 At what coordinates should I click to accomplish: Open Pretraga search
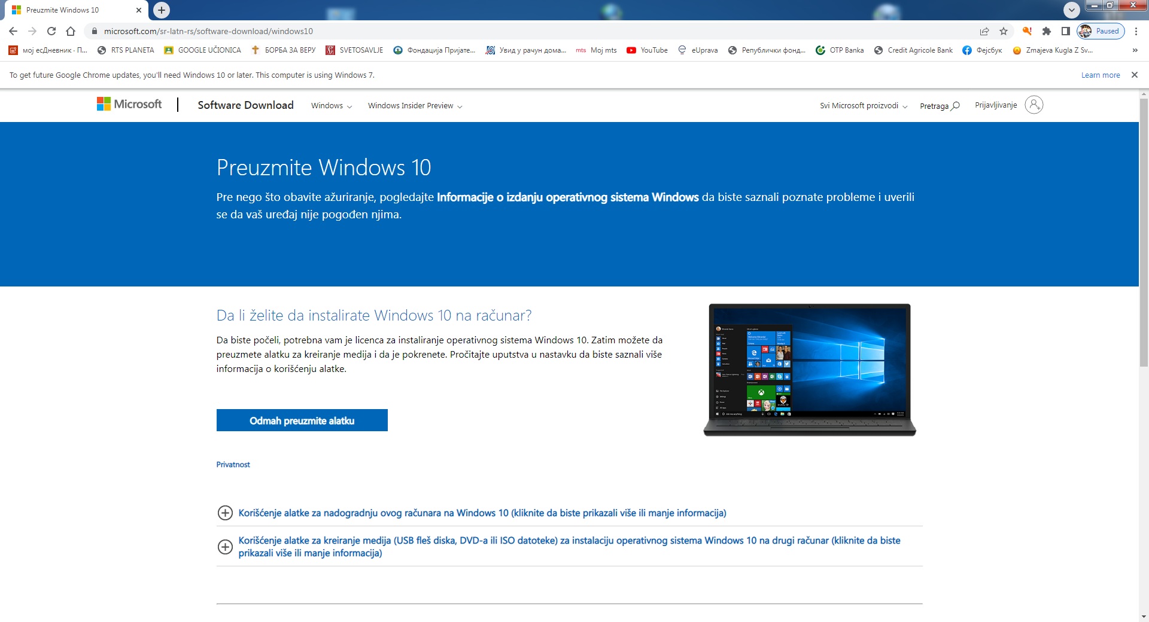pyautogui.click(x=940, y=106)
